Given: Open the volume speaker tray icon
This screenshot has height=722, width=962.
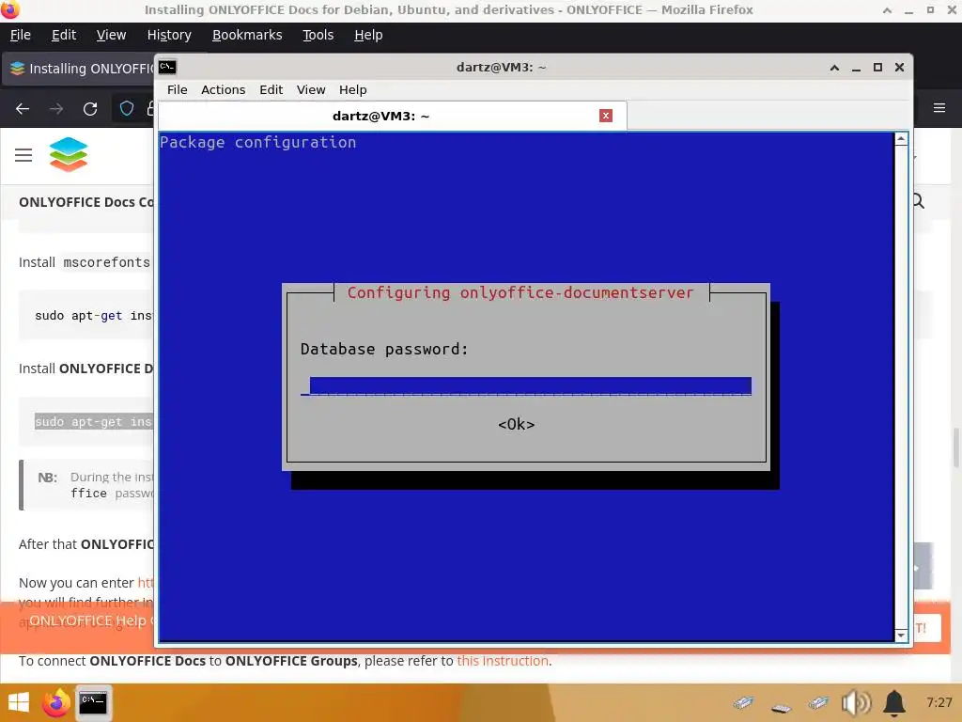Looking at the screenshot, I should coord(856,703).
